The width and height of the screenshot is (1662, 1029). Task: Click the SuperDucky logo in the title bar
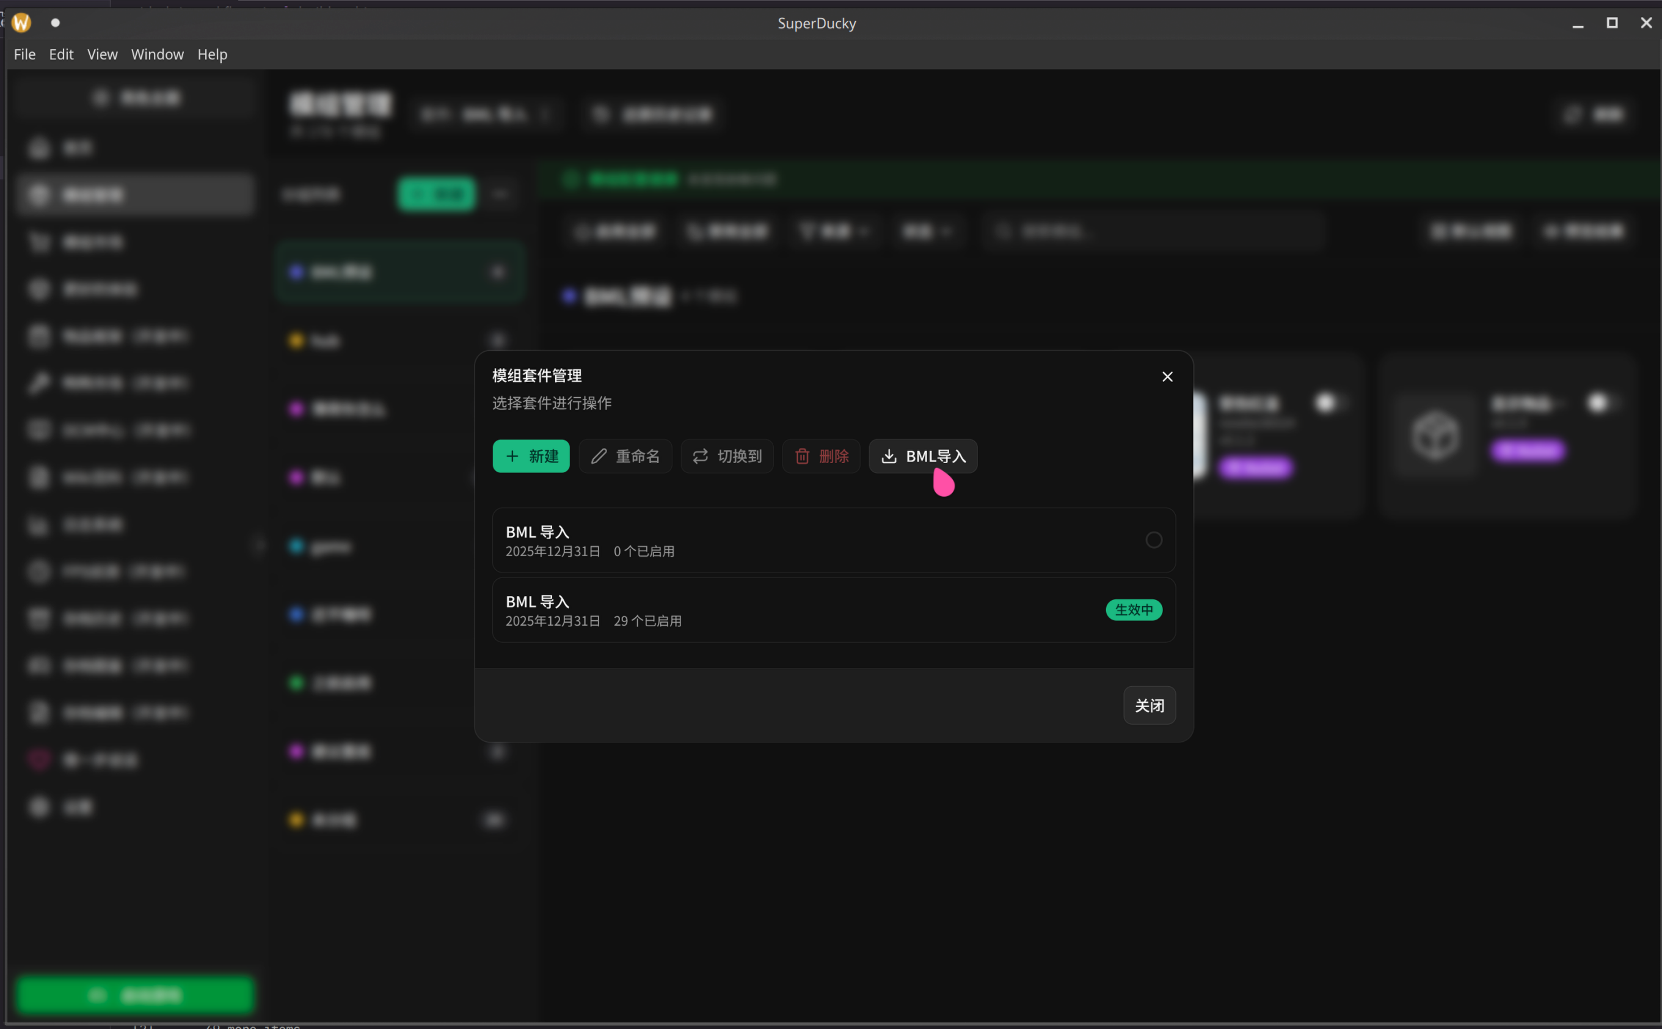coord(20,23)
